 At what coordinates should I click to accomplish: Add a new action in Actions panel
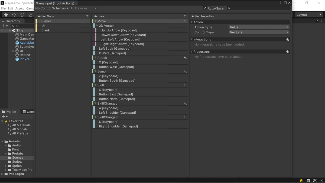185,16
